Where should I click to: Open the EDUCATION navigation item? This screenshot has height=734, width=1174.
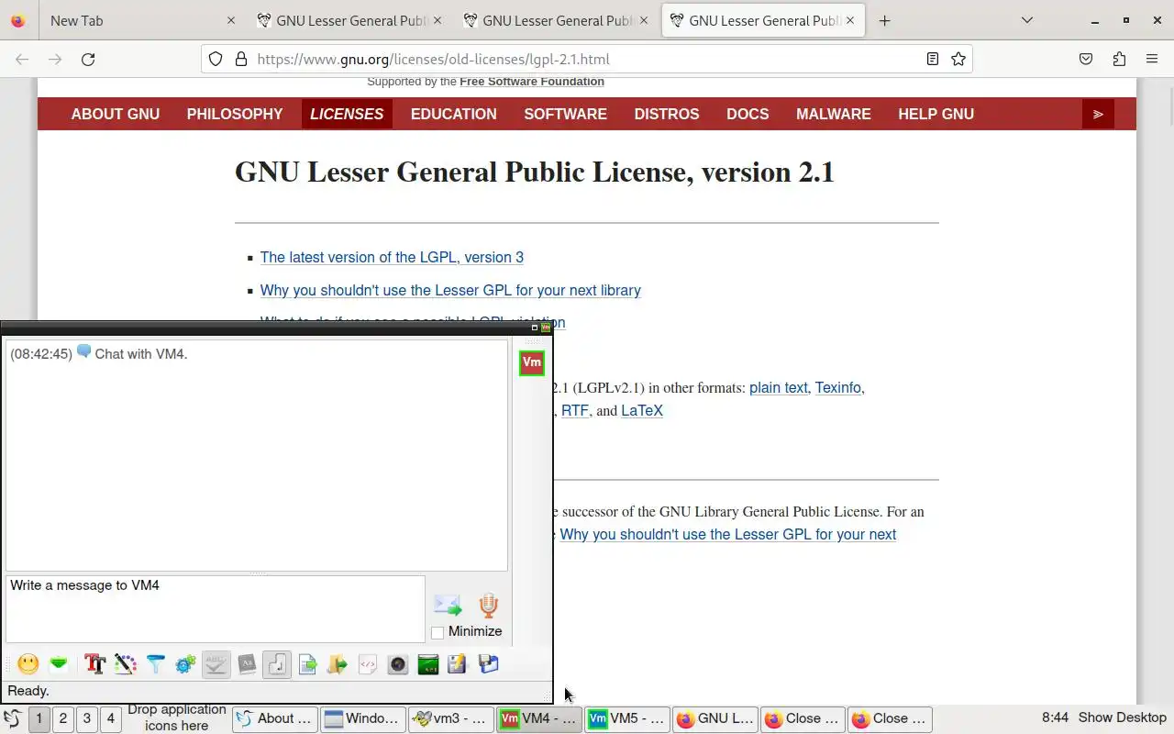pos(454,114)
